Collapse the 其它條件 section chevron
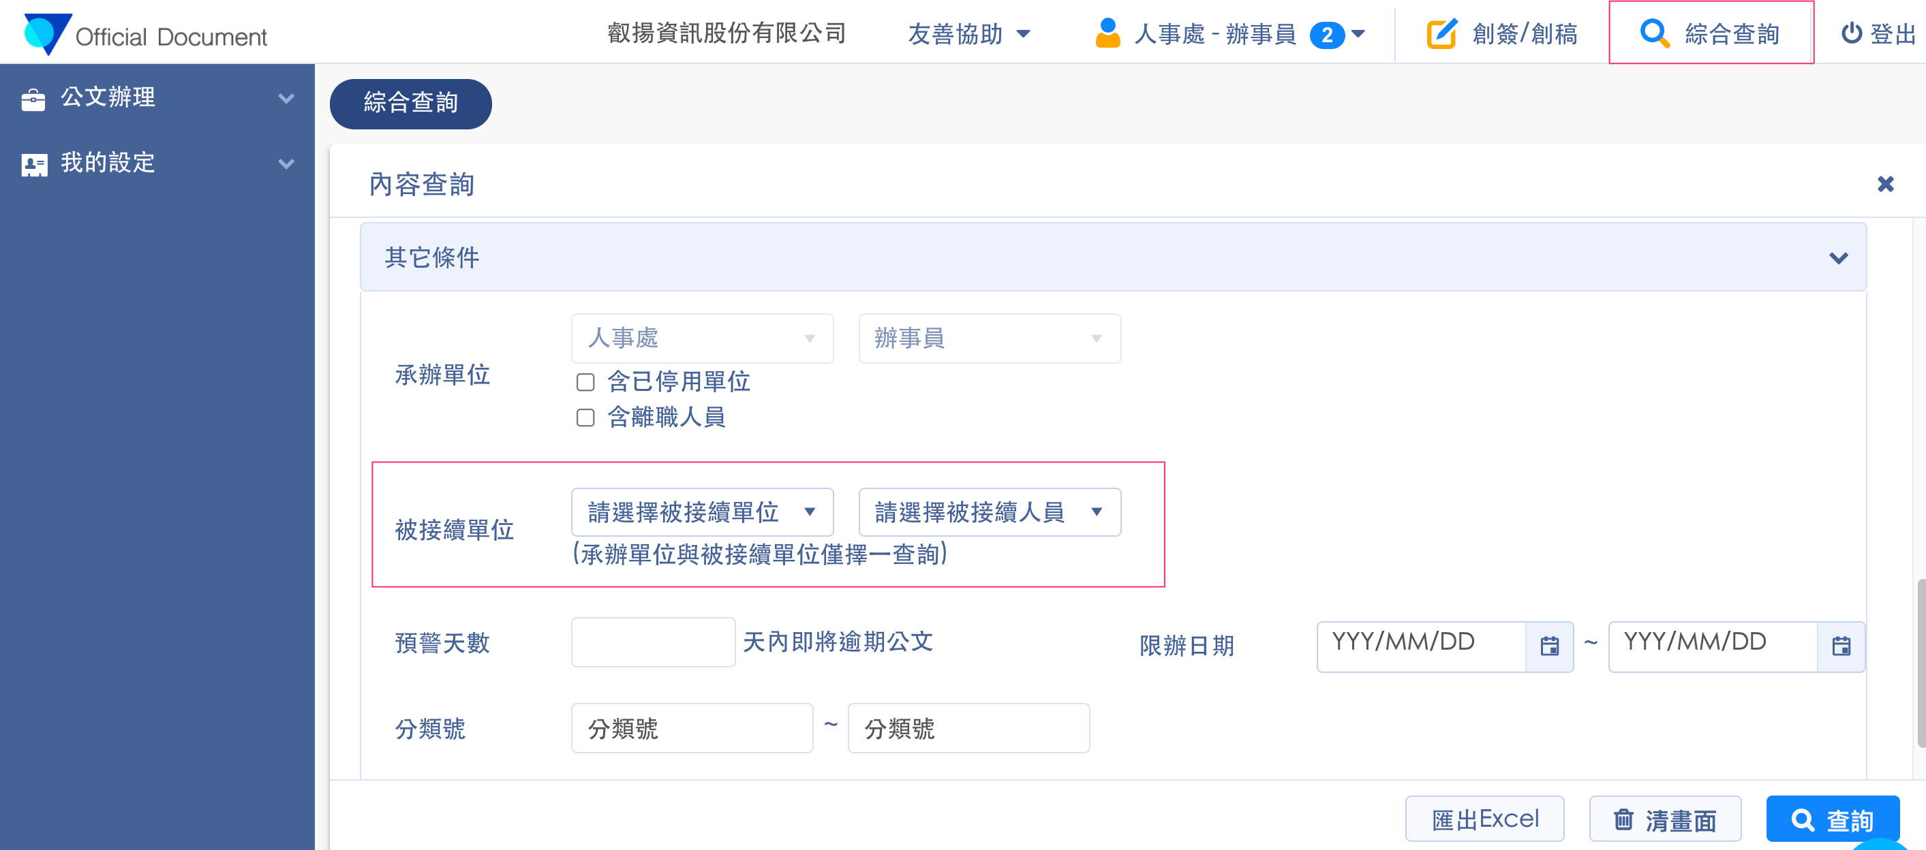This screenshot has height=850, width=1926. tap(1838, 258)
